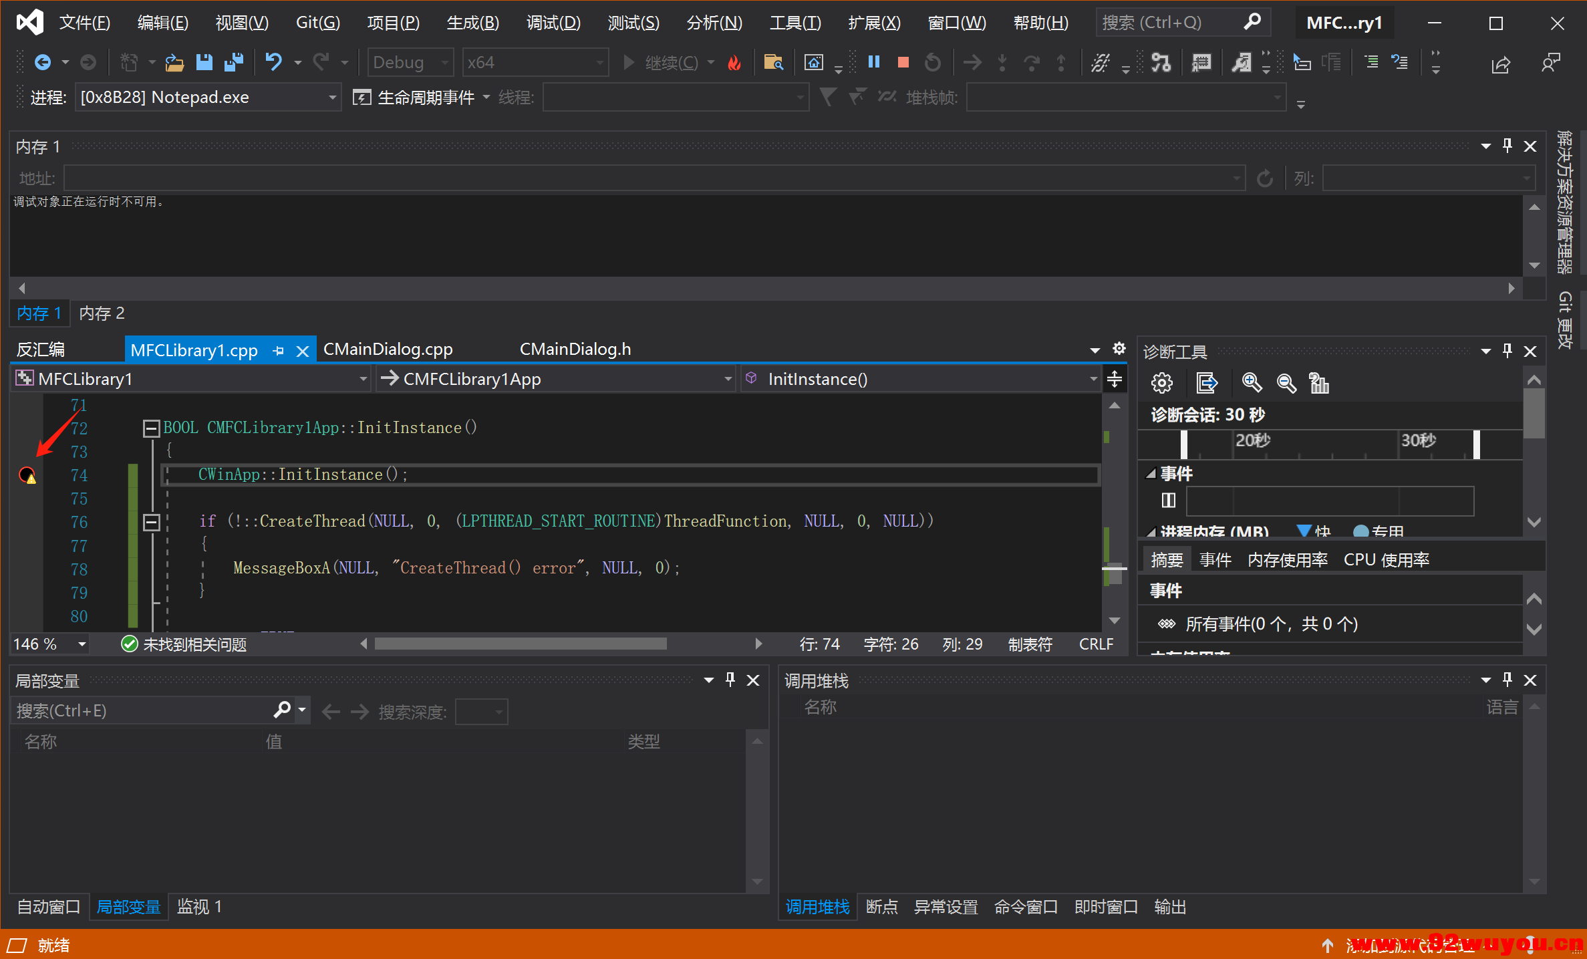Open the 监视 1 watch window
1587x959 pixels.
[x=198, y=906]
